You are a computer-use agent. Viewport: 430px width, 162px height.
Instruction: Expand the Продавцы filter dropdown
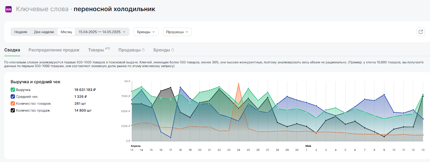coord(177,32)
